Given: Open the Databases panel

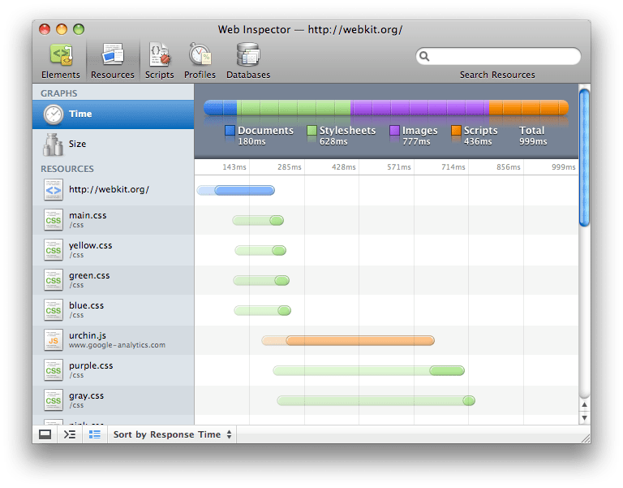Looking at the screenshot, I should tap(248, 61).
